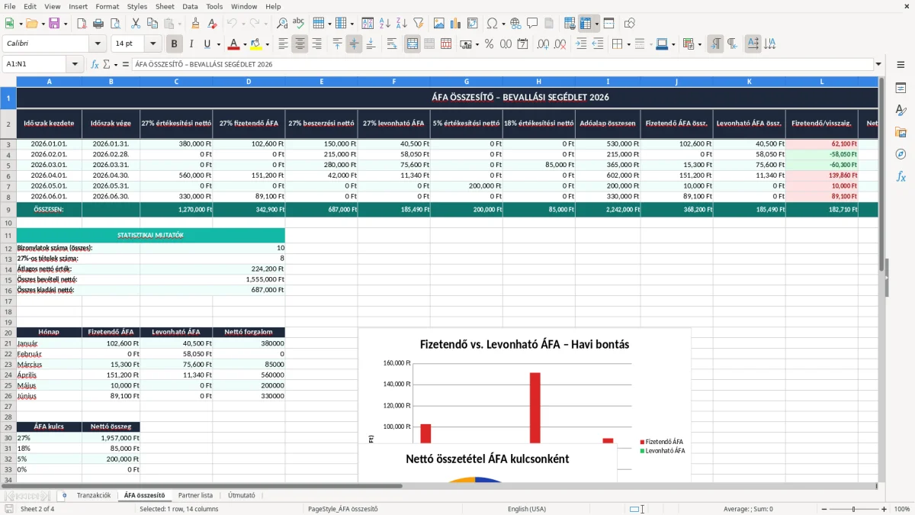This screenshot has height=515, width=915.
Task: Open the Styles menu
Action: (137, 6)
